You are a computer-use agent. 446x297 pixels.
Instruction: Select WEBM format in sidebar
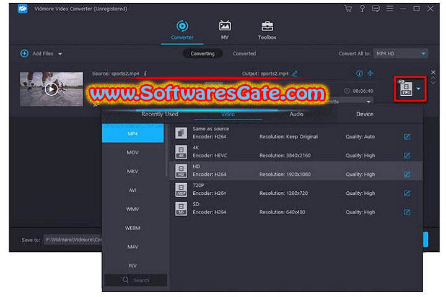pos(133,228)
